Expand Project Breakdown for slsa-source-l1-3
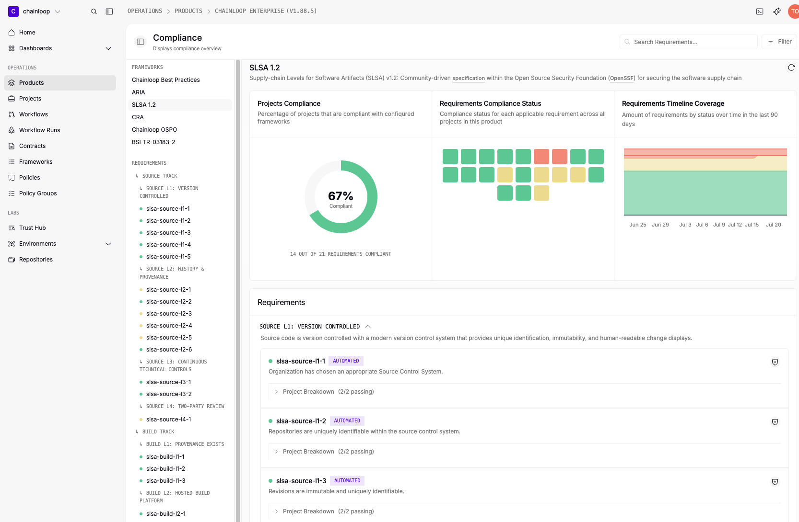799x522 pixels. click(x=276, y=511)
